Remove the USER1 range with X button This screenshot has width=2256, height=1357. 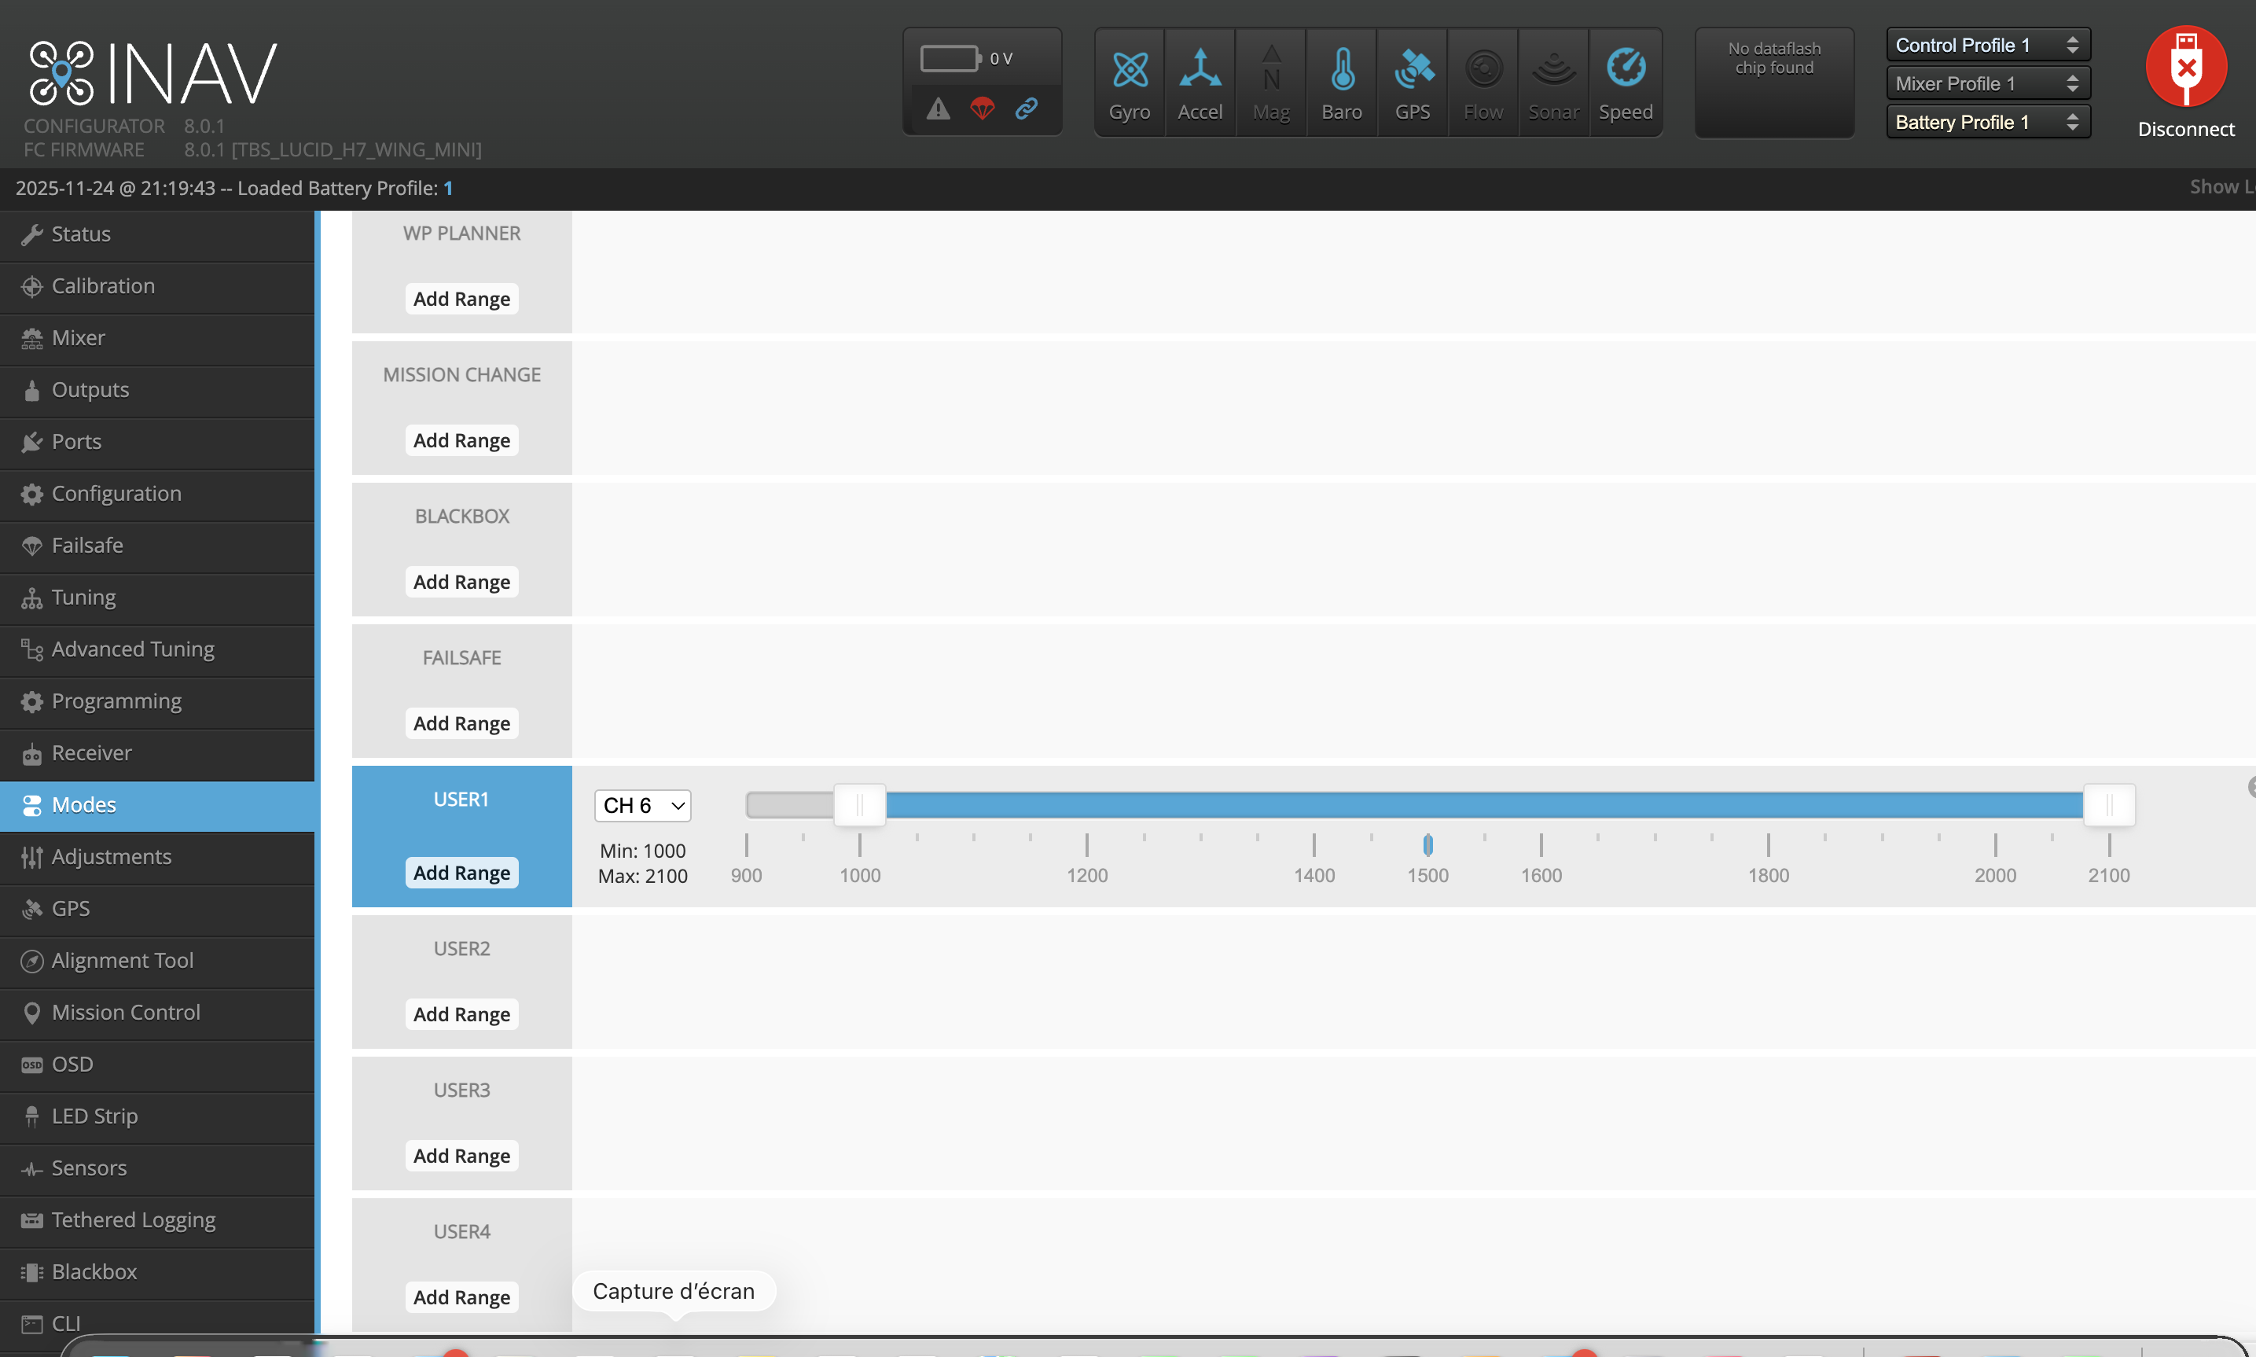click(x=2251, y=786)
